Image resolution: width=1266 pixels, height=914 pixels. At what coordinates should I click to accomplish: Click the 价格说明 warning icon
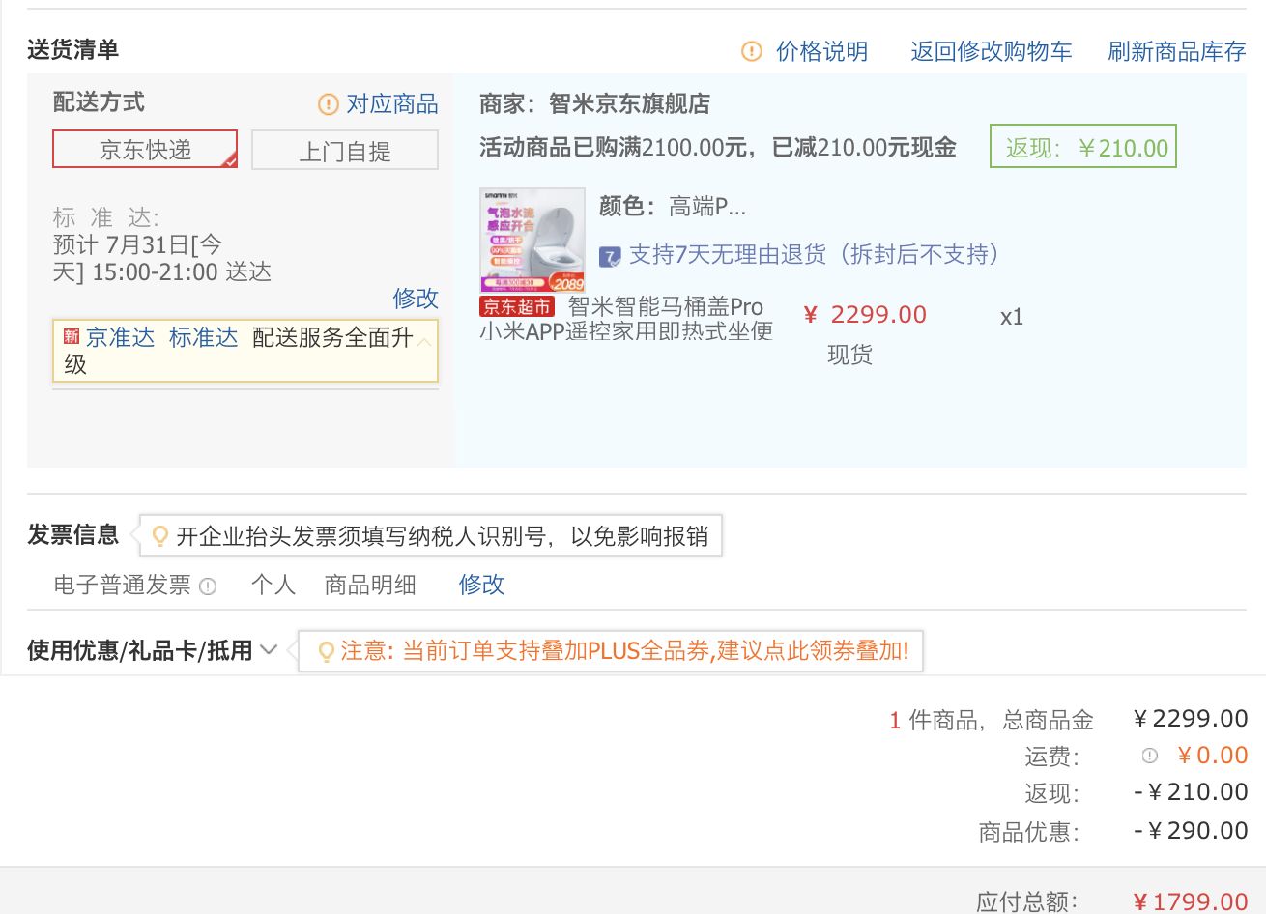tap(751, 51)
